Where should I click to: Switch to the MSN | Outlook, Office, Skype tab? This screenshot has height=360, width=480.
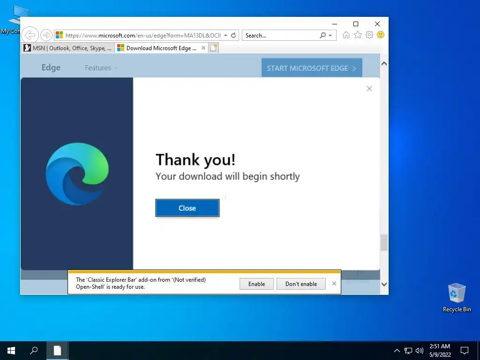(68, 48)
